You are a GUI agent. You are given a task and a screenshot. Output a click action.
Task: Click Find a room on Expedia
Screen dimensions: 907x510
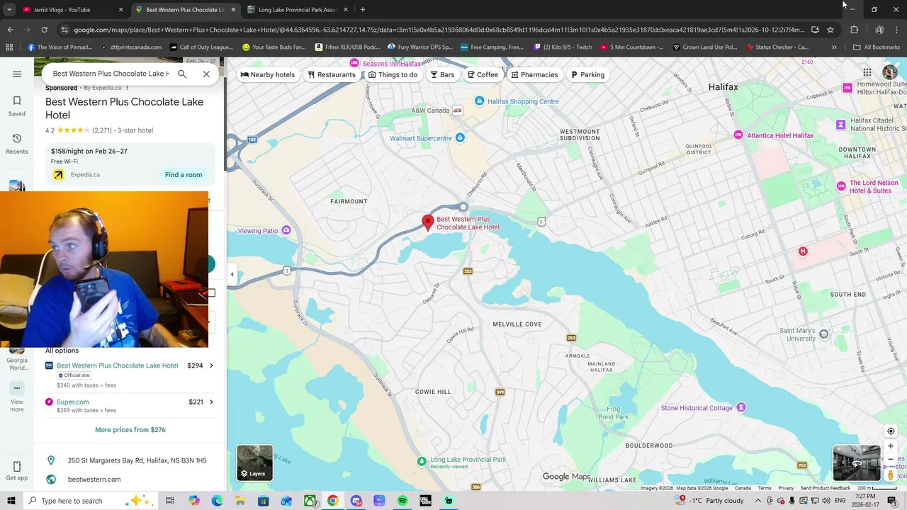(x=184, y=175)
